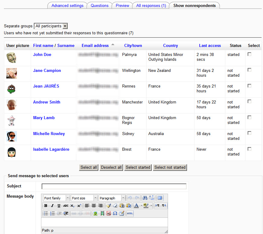Open Jane Campion's profile link

[x=47, y=70]
